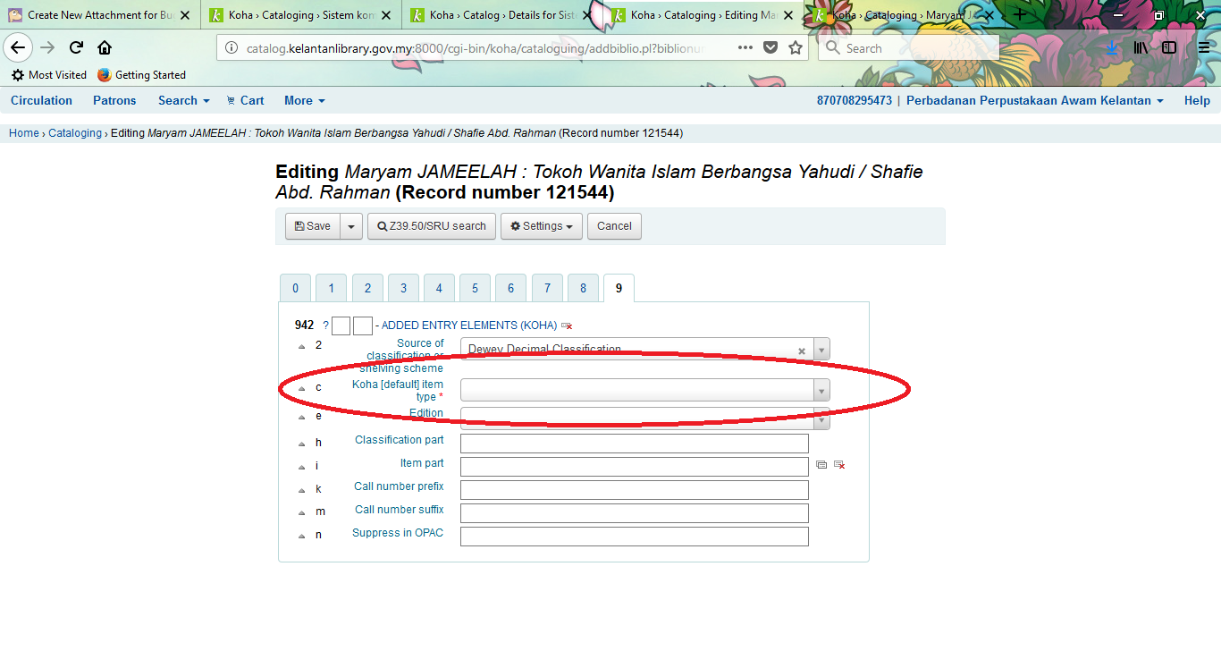Save page to Pocket icon

[x=770, y=48]
